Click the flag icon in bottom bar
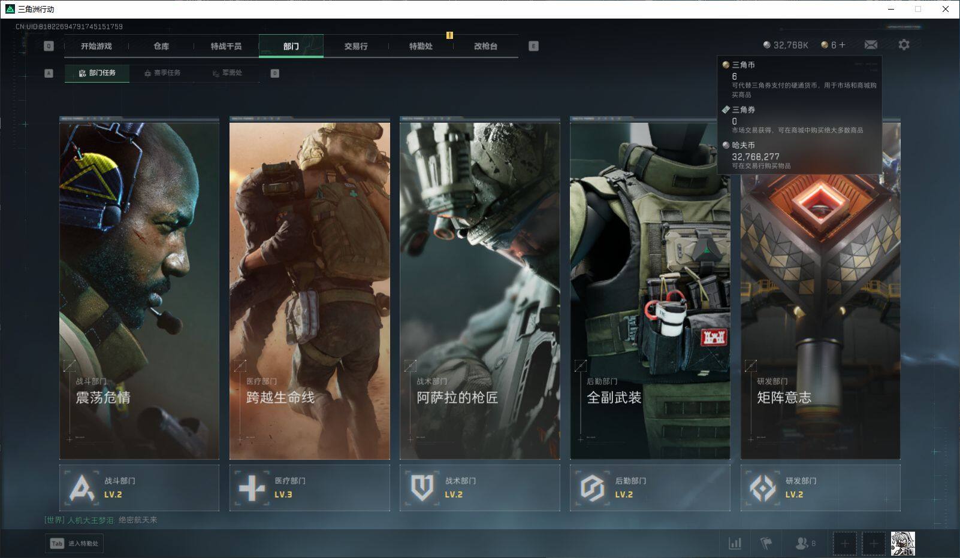Image resolution: width=960 pixels, height=558 pixels. (x=766, y=544)
